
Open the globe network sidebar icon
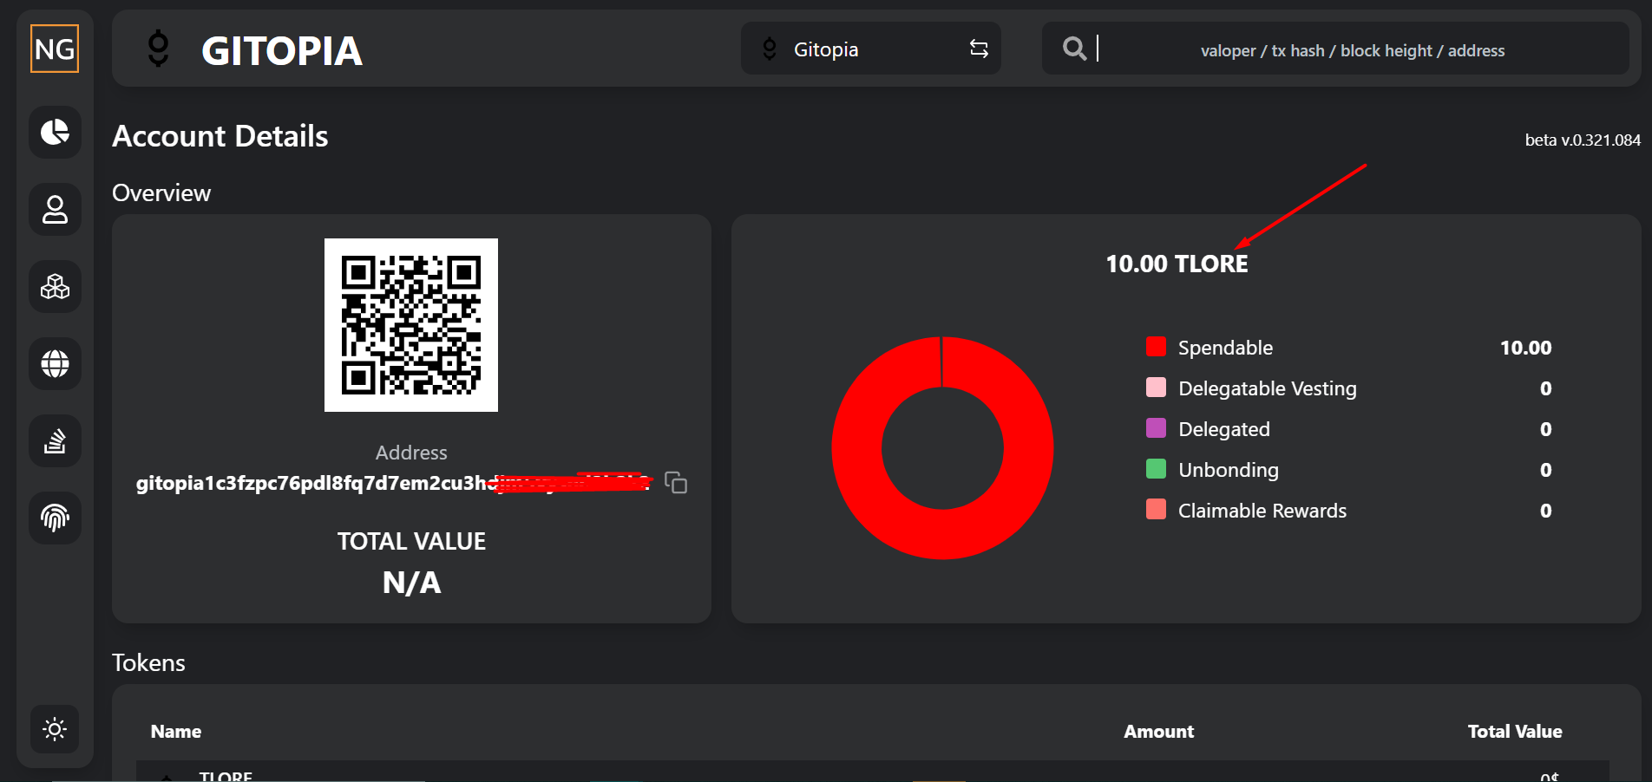tap(55, 363)
